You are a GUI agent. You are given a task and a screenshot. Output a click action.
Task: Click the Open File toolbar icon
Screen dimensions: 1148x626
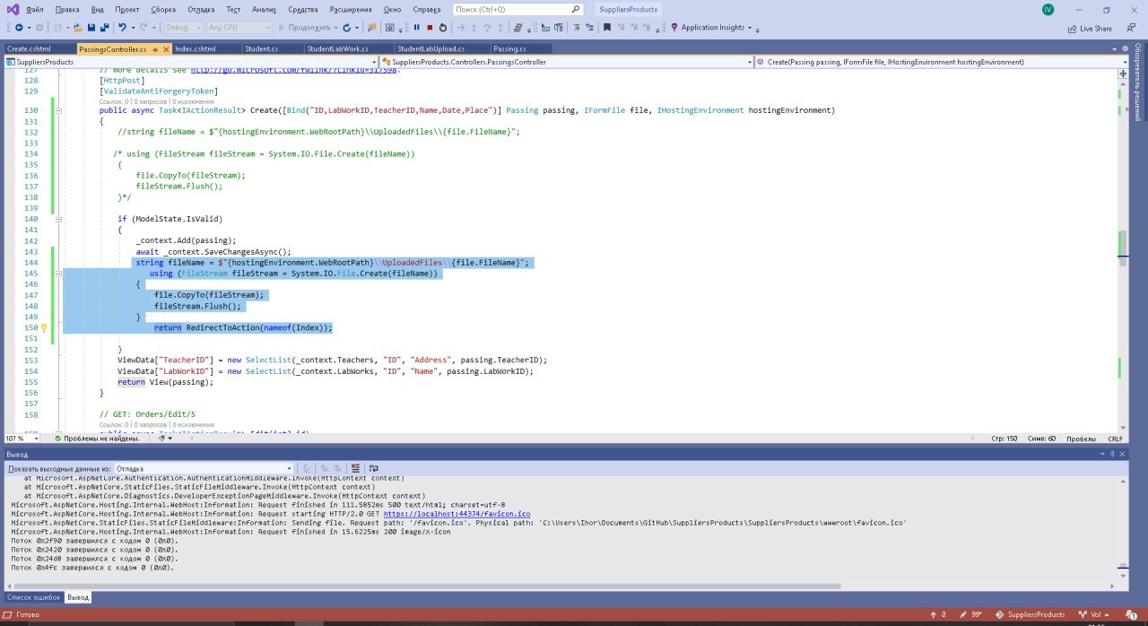[x=78, y=28]
